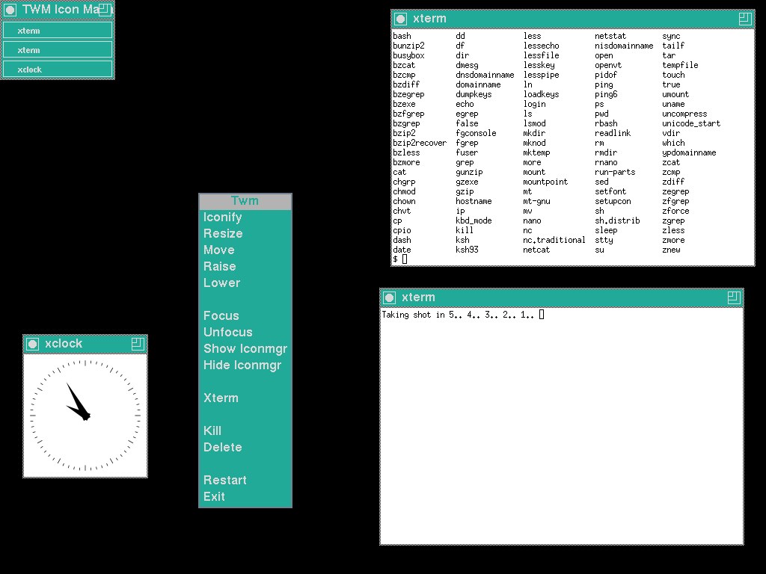Iconify the xterm window showing the command listing
Image resolution: width=766 pixels, height=574 pixels.
click(x=401, y=19)
